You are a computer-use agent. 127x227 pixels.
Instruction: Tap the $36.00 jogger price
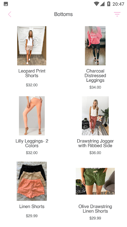95,153
